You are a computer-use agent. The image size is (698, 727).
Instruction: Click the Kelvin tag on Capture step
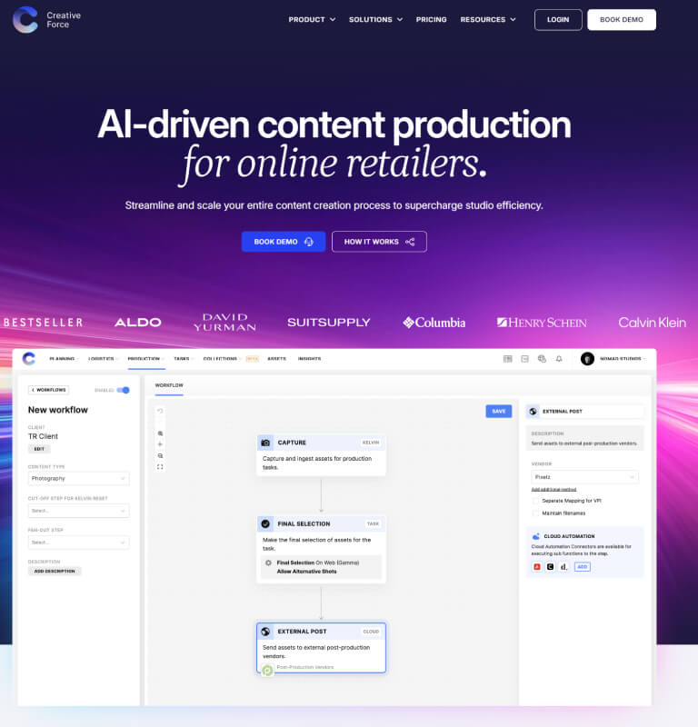tap(371, 443)
